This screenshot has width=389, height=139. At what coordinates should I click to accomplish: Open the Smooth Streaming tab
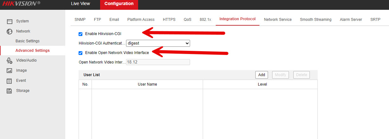point(316,20)
